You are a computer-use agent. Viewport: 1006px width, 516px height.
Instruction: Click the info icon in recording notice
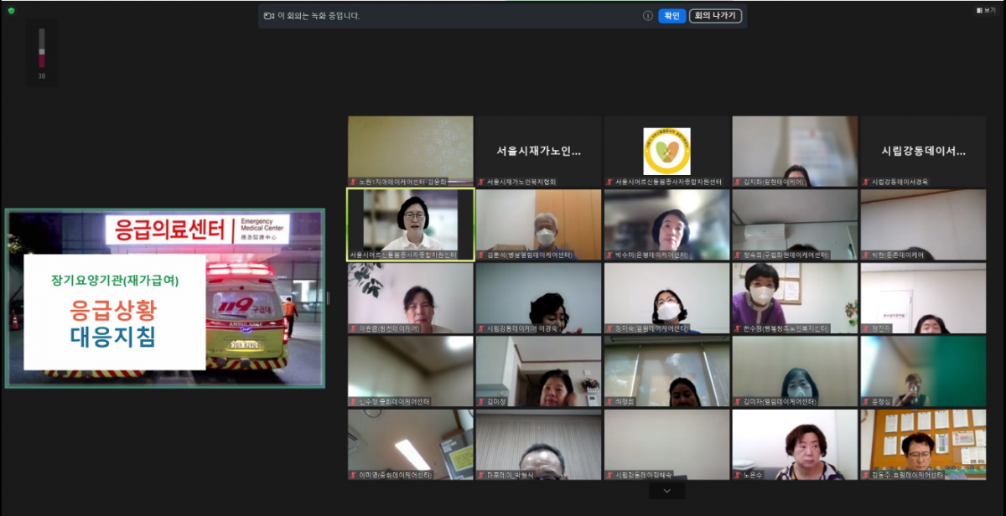[648, 16]
